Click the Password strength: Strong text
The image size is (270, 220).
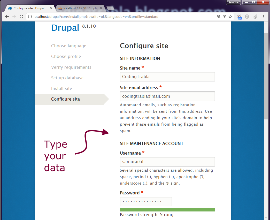[146, 215]
